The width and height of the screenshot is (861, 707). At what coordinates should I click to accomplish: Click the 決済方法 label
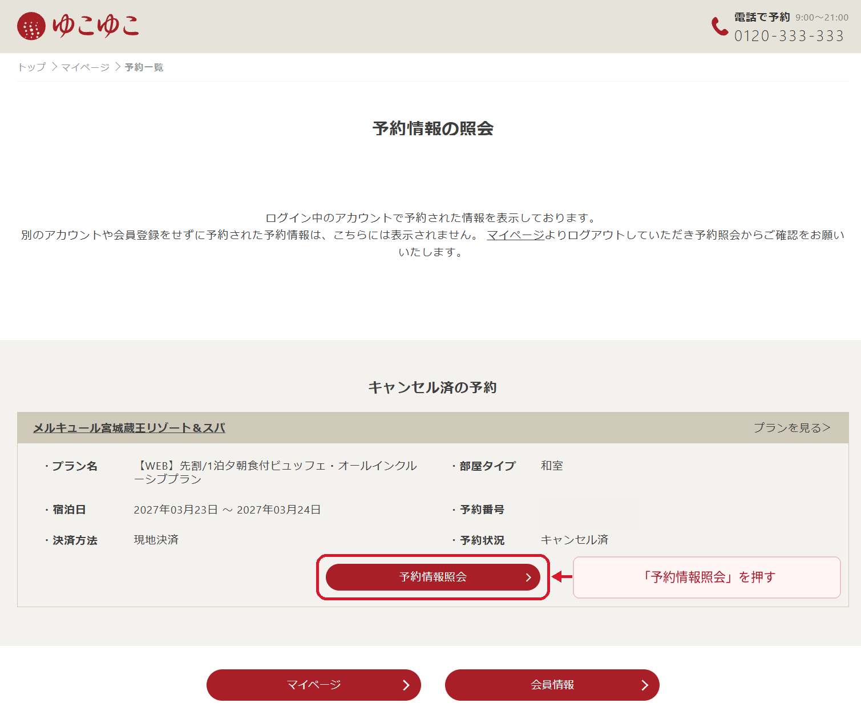(75, 540)
